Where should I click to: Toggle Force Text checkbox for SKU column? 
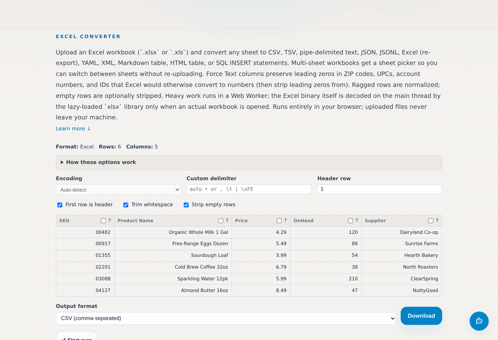click(103, 221)
